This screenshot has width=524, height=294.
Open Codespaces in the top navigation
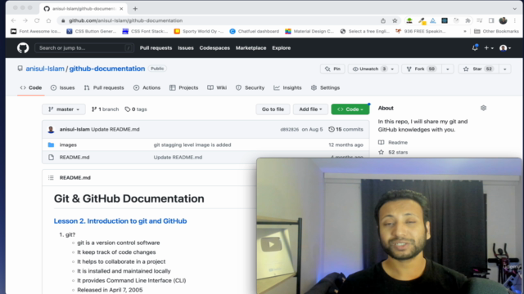(215, 48)
